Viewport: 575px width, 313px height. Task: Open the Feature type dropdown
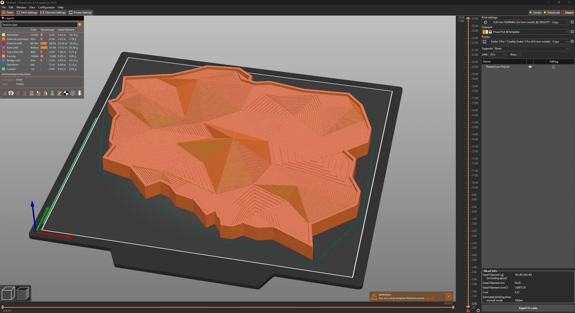point(79,24)
